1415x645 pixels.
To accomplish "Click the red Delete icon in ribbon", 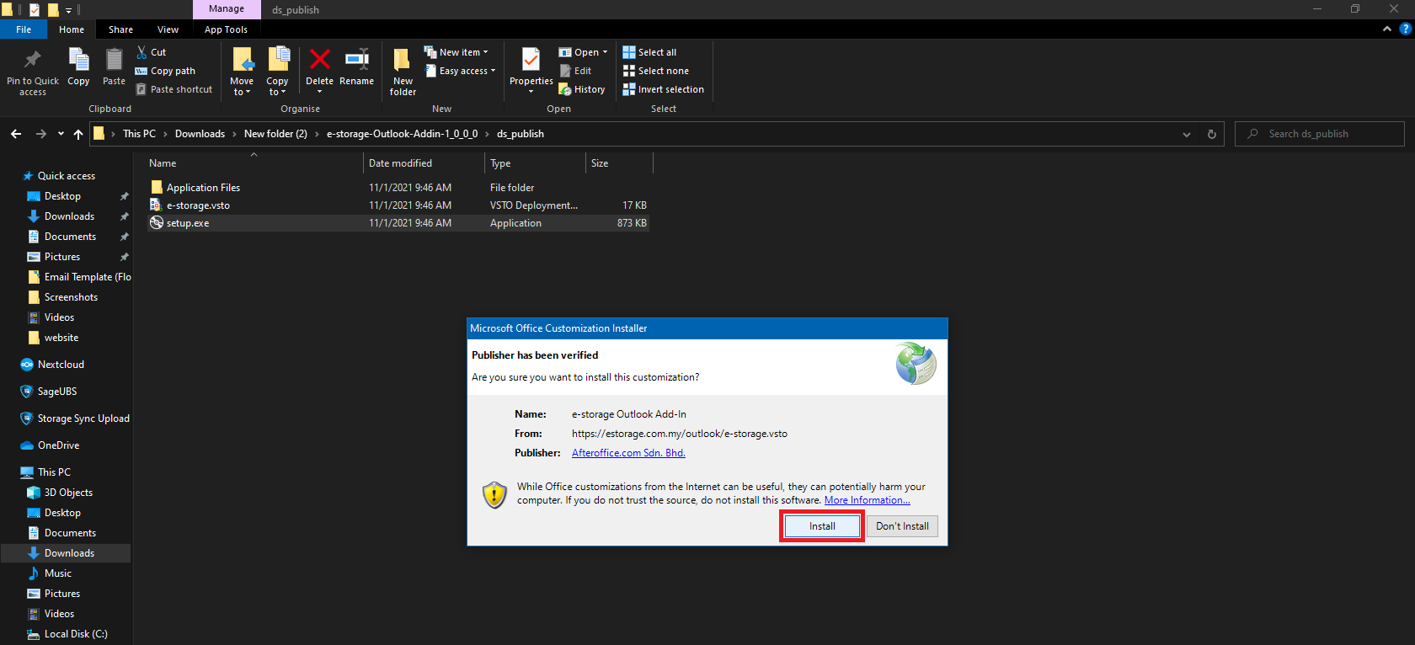I will point(319,61).
